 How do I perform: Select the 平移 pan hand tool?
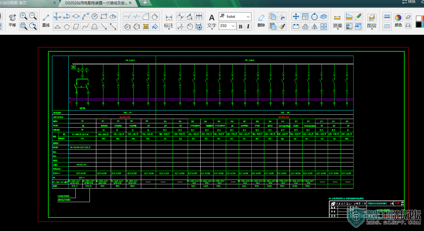(x=12, y=21)
